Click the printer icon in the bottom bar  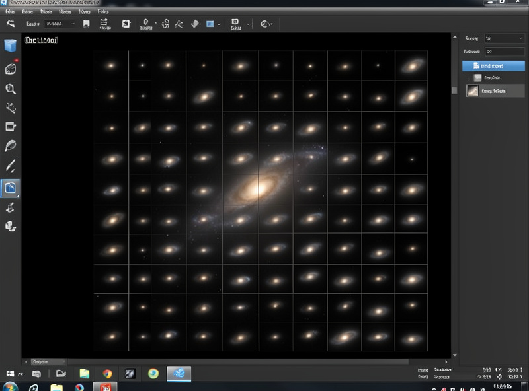click(x=36, y=373)
